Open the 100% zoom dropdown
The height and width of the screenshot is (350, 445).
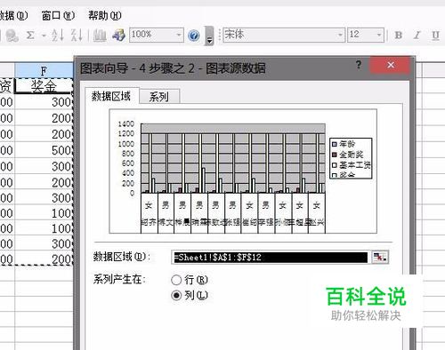pyautogui.click(x=179, y=35)
